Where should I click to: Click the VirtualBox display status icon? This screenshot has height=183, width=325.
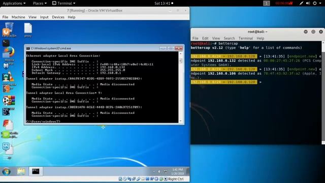[147, 179]
